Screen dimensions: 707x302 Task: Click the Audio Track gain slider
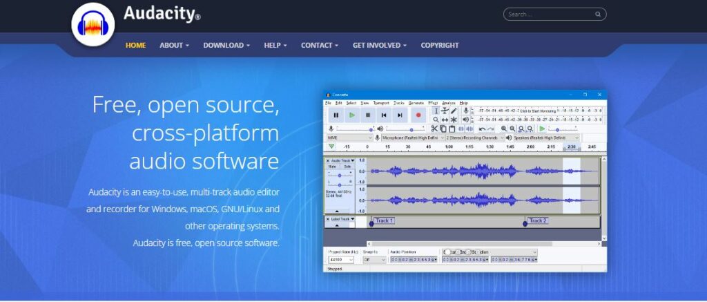(340, 175)
